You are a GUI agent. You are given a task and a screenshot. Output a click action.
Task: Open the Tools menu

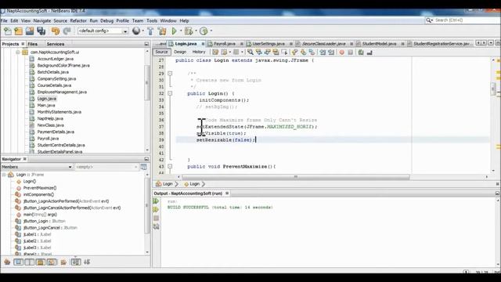point(152,21)
